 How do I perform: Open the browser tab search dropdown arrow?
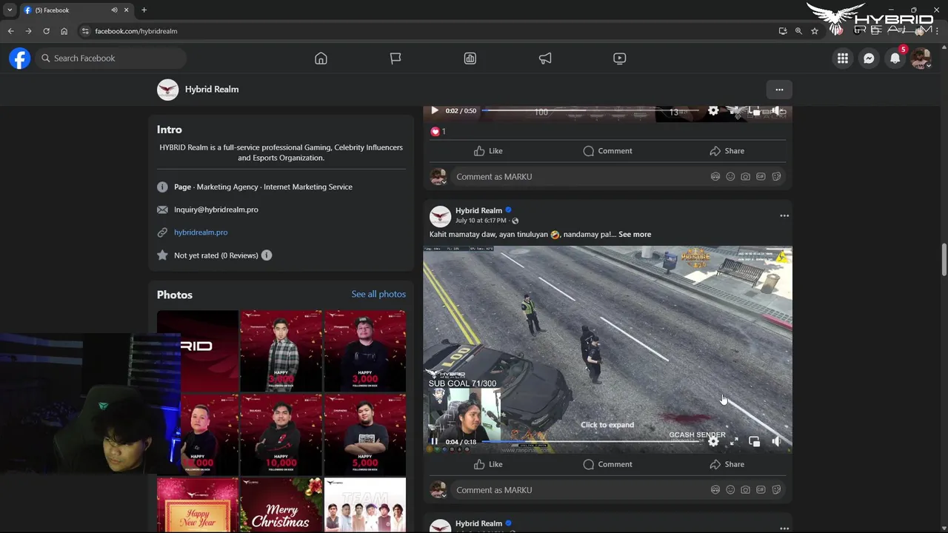(x=9, y=10)
